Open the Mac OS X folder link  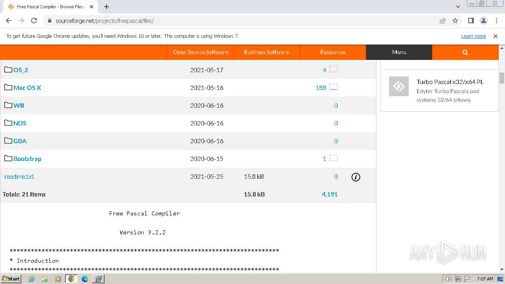[27, 88]
